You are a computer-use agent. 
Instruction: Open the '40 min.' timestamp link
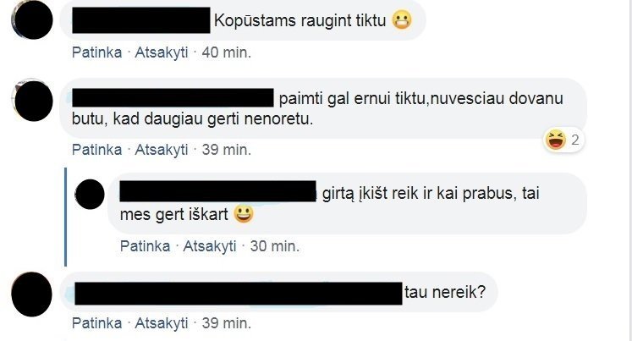tap(227, 52)
